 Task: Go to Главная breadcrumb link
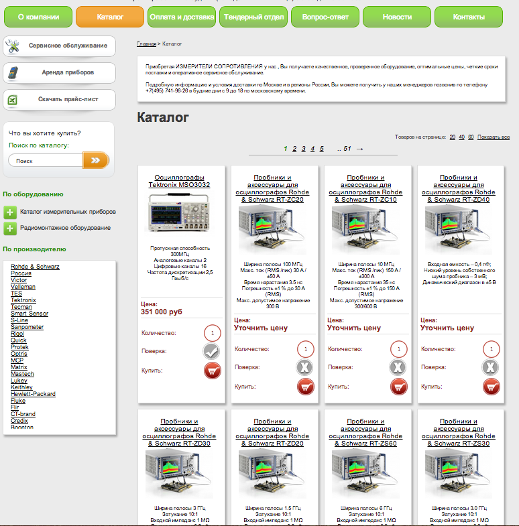click(x=146, y=44)
